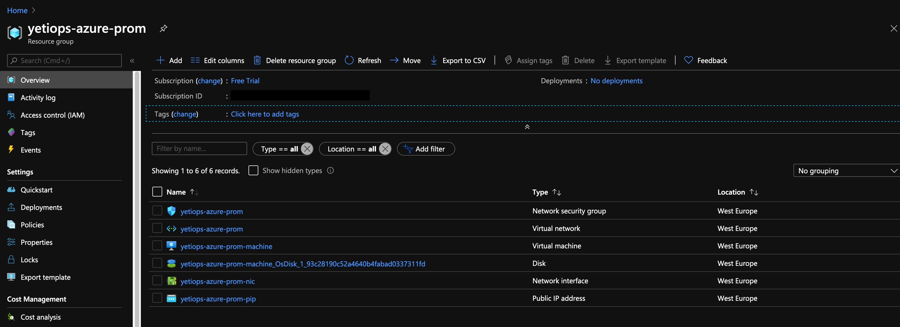Open the Free Trial subscription link

click(x=245, y=80)
